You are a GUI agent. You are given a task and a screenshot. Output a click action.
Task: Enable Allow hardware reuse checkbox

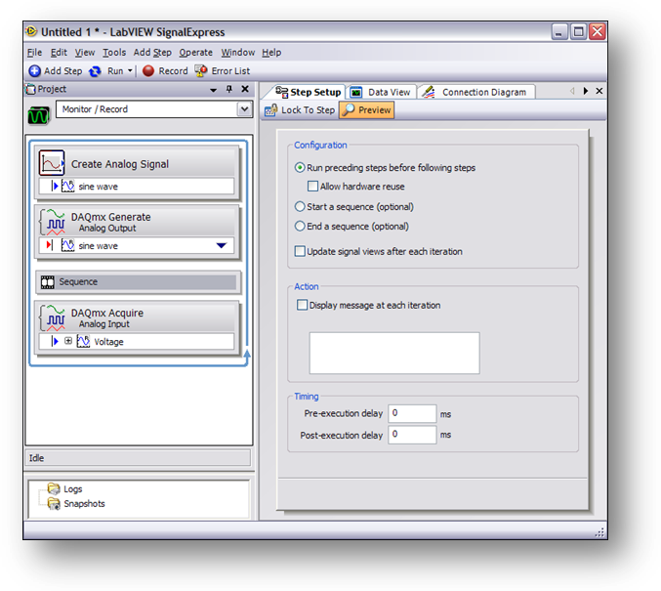(x=312, y=187)
